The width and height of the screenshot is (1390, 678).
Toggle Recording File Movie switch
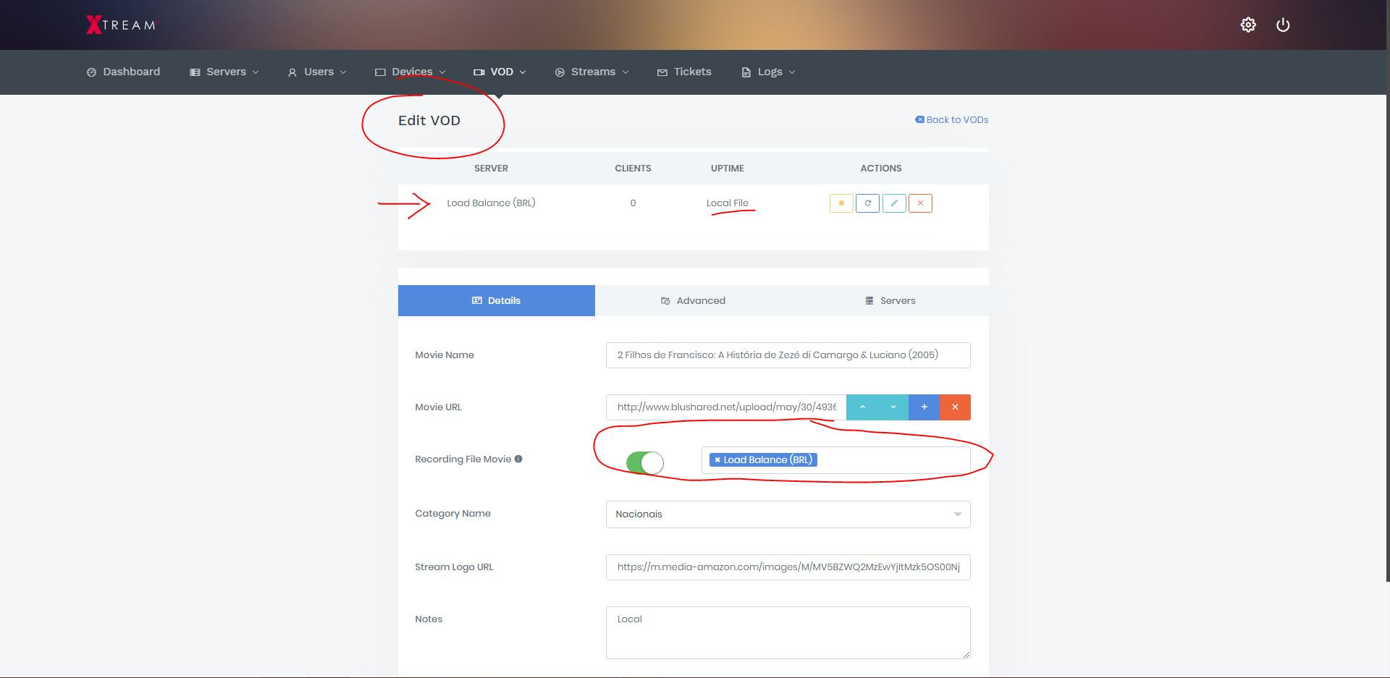(x=644, y=462)
